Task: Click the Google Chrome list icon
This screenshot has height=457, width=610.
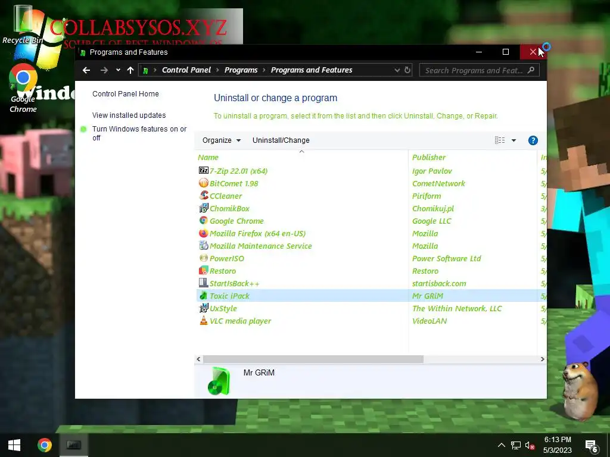Action: click(204, 220)
